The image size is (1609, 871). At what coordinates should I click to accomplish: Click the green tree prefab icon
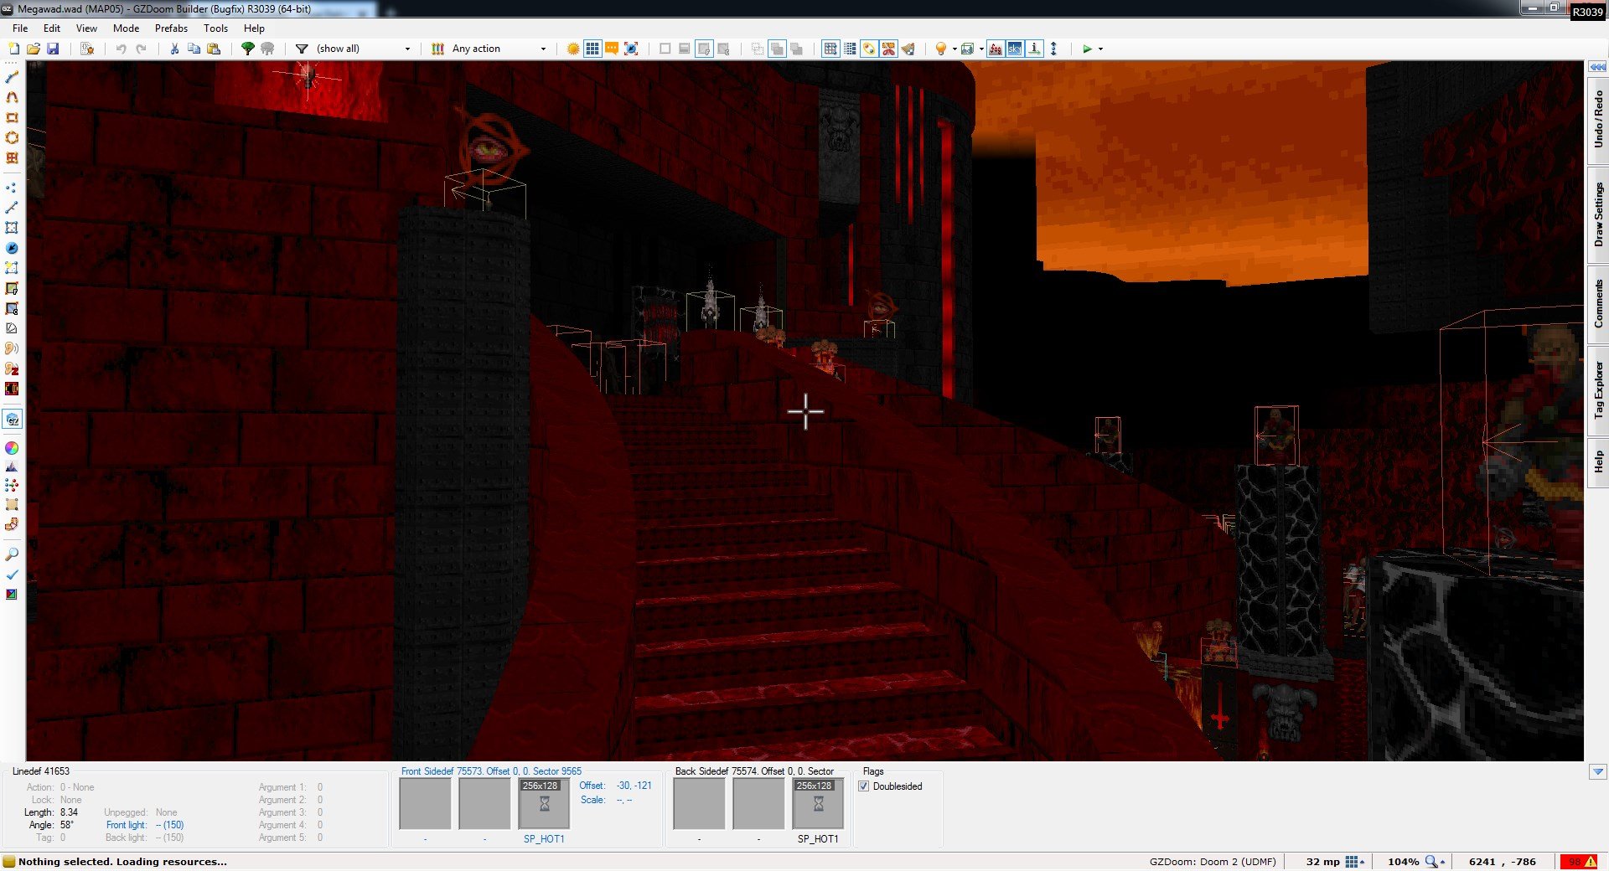[248, 49]
